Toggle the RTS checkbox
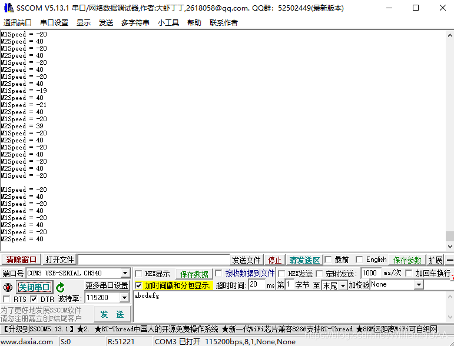 pos(6,299)
